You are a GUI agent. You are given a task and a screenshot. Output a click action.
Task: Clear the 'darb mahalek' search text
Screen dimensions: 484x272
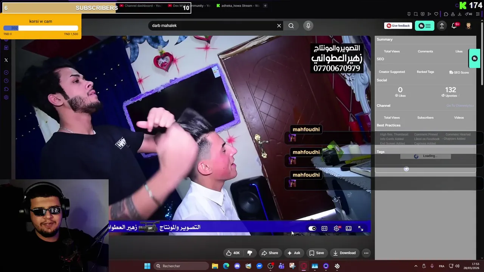point(279,26)
